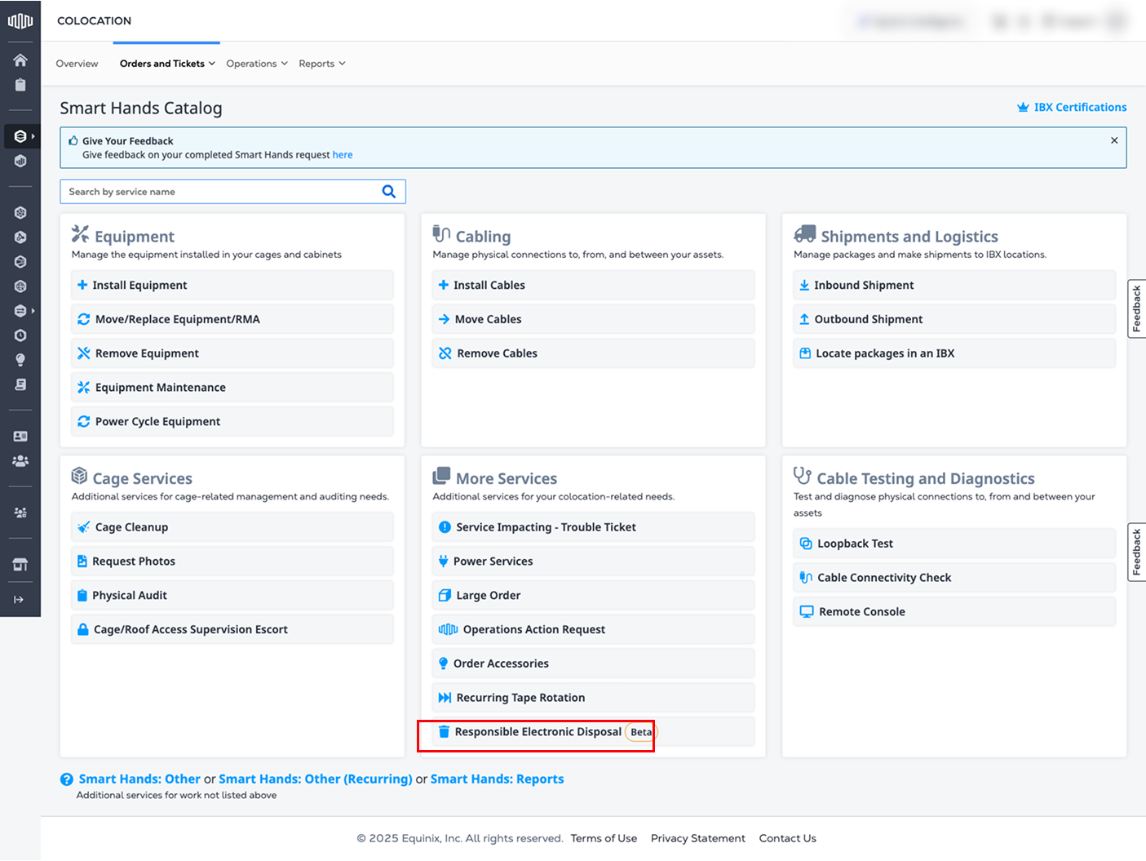Click the broom icon of Cage Cleanup
Viewport: 1146px width, 861px height.
tap(84, 527)
